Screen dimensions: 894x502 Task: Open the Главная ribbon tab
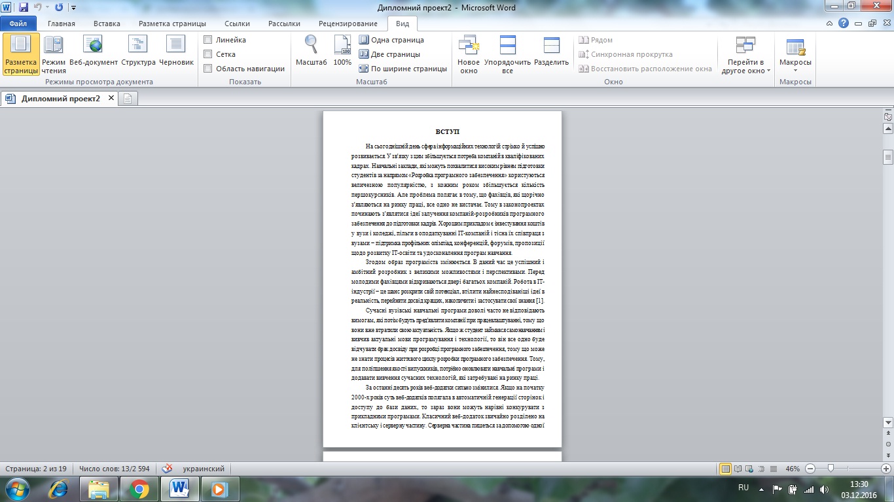tap(62, 24)
